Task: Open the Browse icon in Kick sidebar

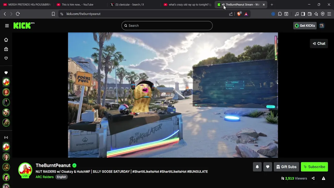Action: (6, 49)
